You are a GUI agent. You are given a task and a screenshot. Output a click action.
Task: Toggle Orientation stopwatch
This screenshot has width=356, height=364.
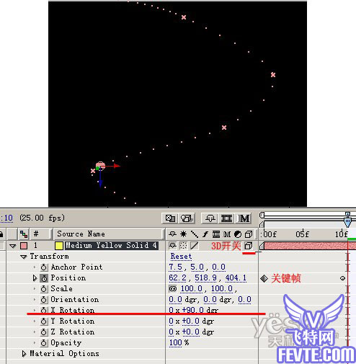click(44, 300)
